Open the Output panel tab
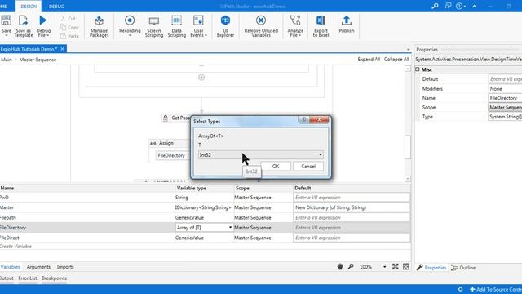Screen dimensions: 522x294 pos(7,278)
